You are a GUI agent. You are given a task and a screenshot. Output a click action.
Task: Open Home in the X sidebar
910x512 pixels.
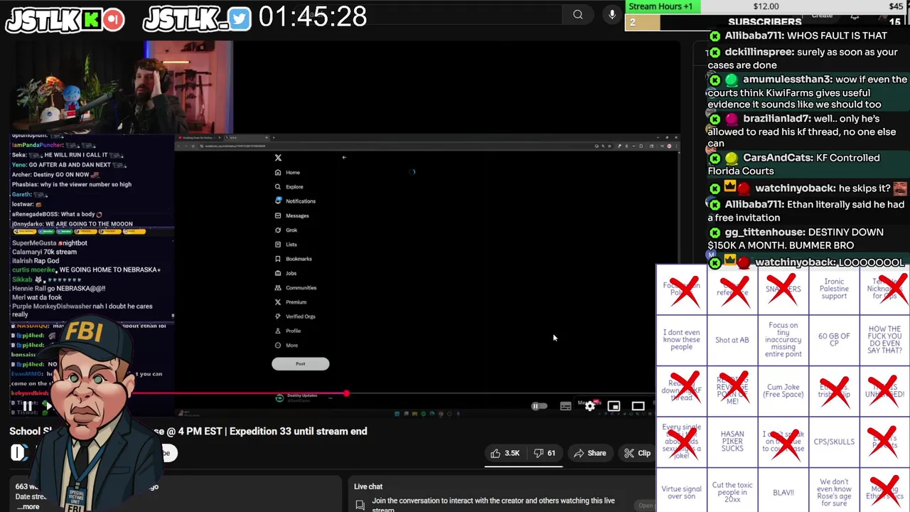[287, 173]
